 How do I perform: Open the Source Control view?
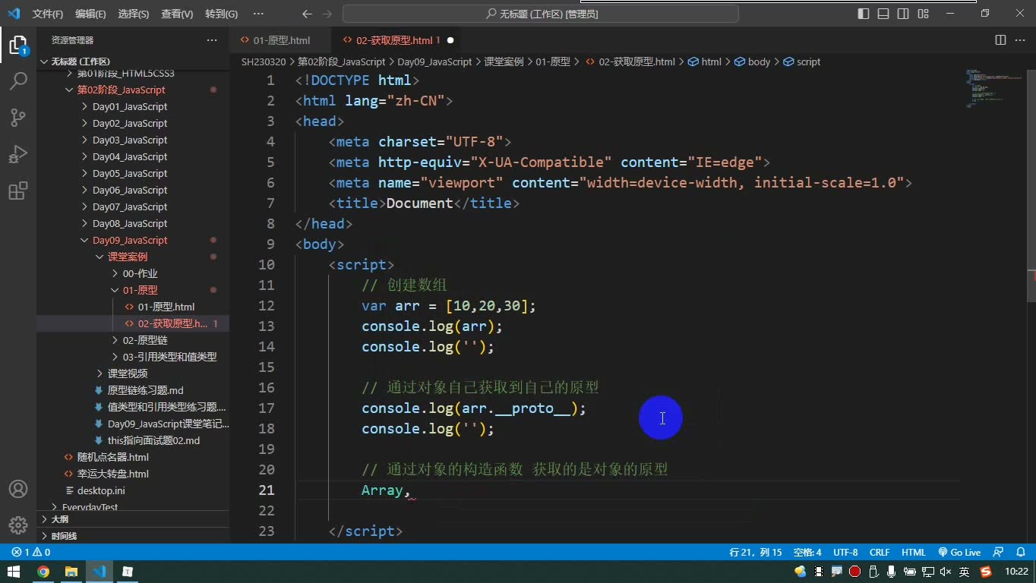click(x=17, y=117)
